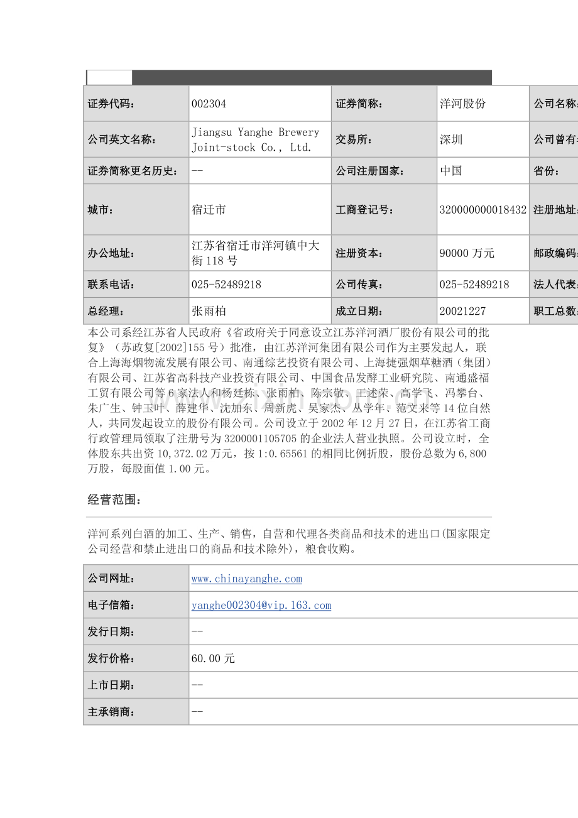Image resolution: width=578 pixels, height=818 pixels.
Task: Click the 公司网址 label cell
Action: (x=136, y=579)
